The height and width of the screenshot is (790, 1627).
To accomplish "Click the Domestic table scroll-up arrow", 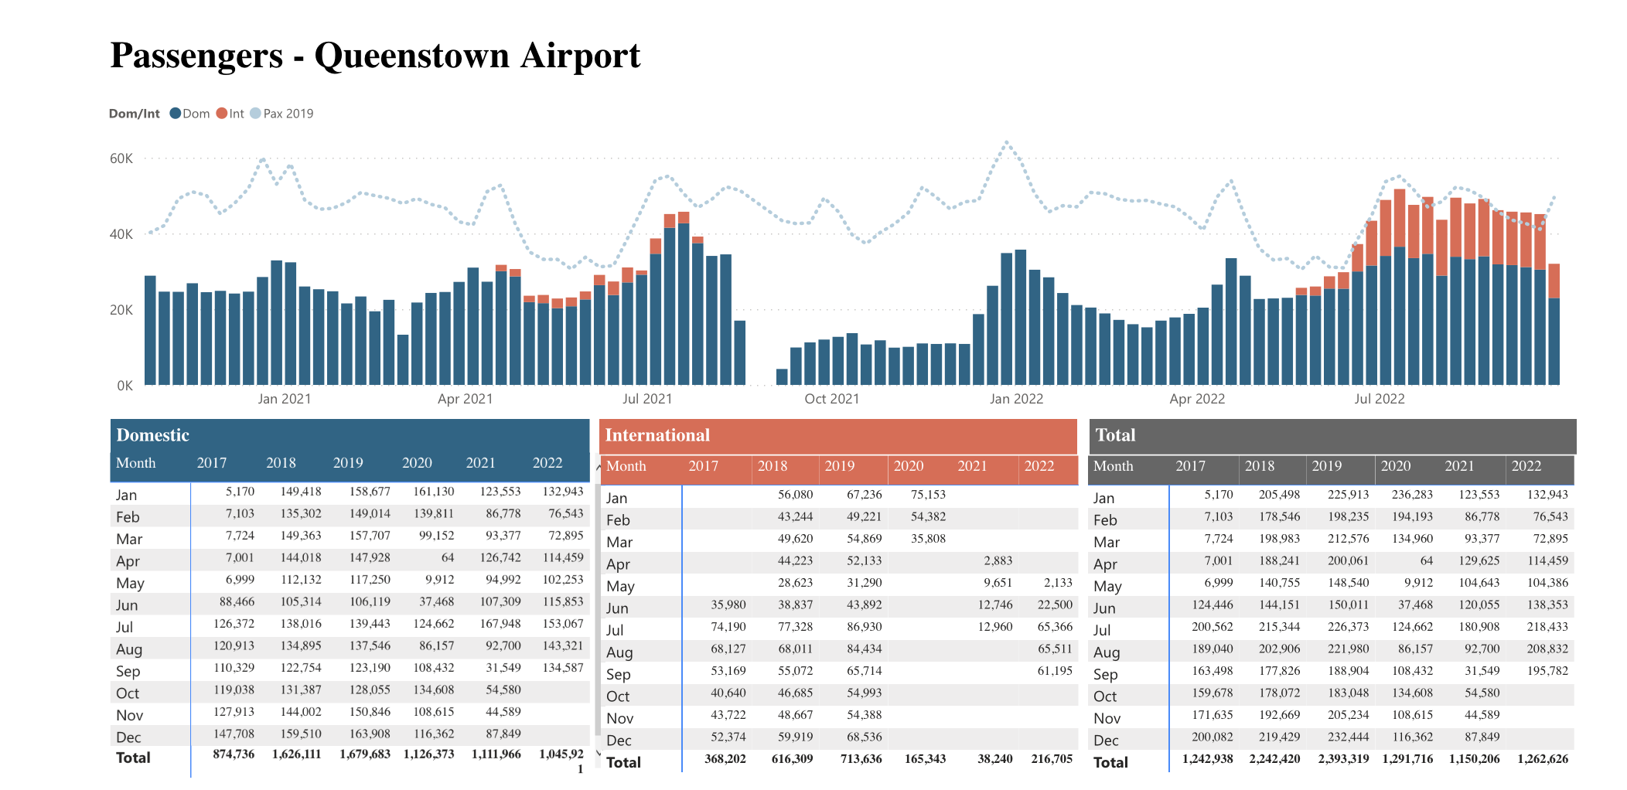I will (x=598, y=467).
